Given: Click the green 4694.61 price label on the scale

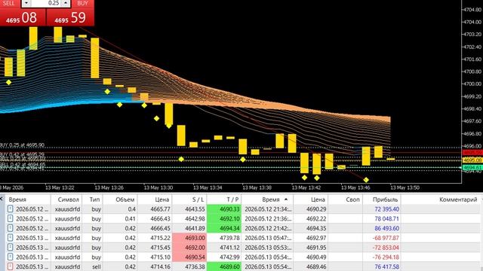Looking at the screenshot, I should (472, 167).
